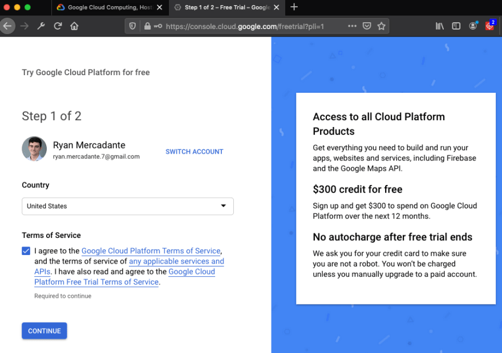
Task: Open the page actions three-dot menu
Action: pyautogui.click(x=352, y=26)
